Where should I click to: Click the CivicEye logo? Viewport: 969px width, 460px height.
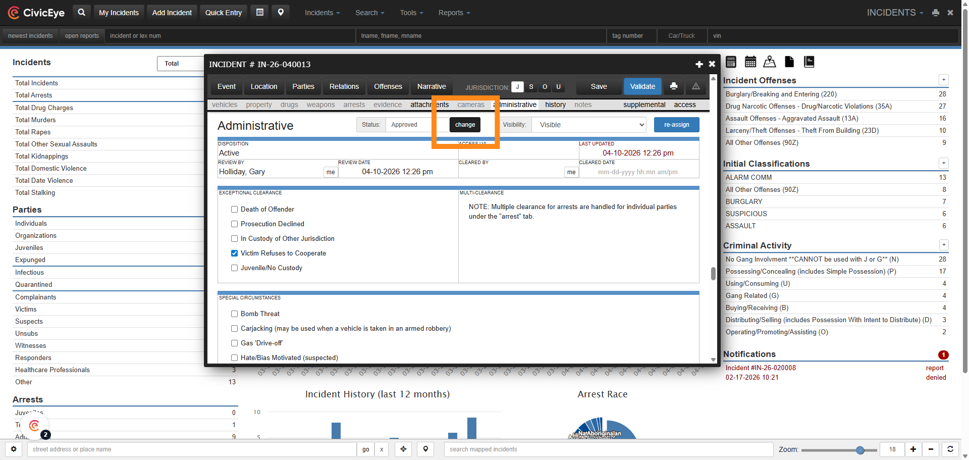(36, 13)
